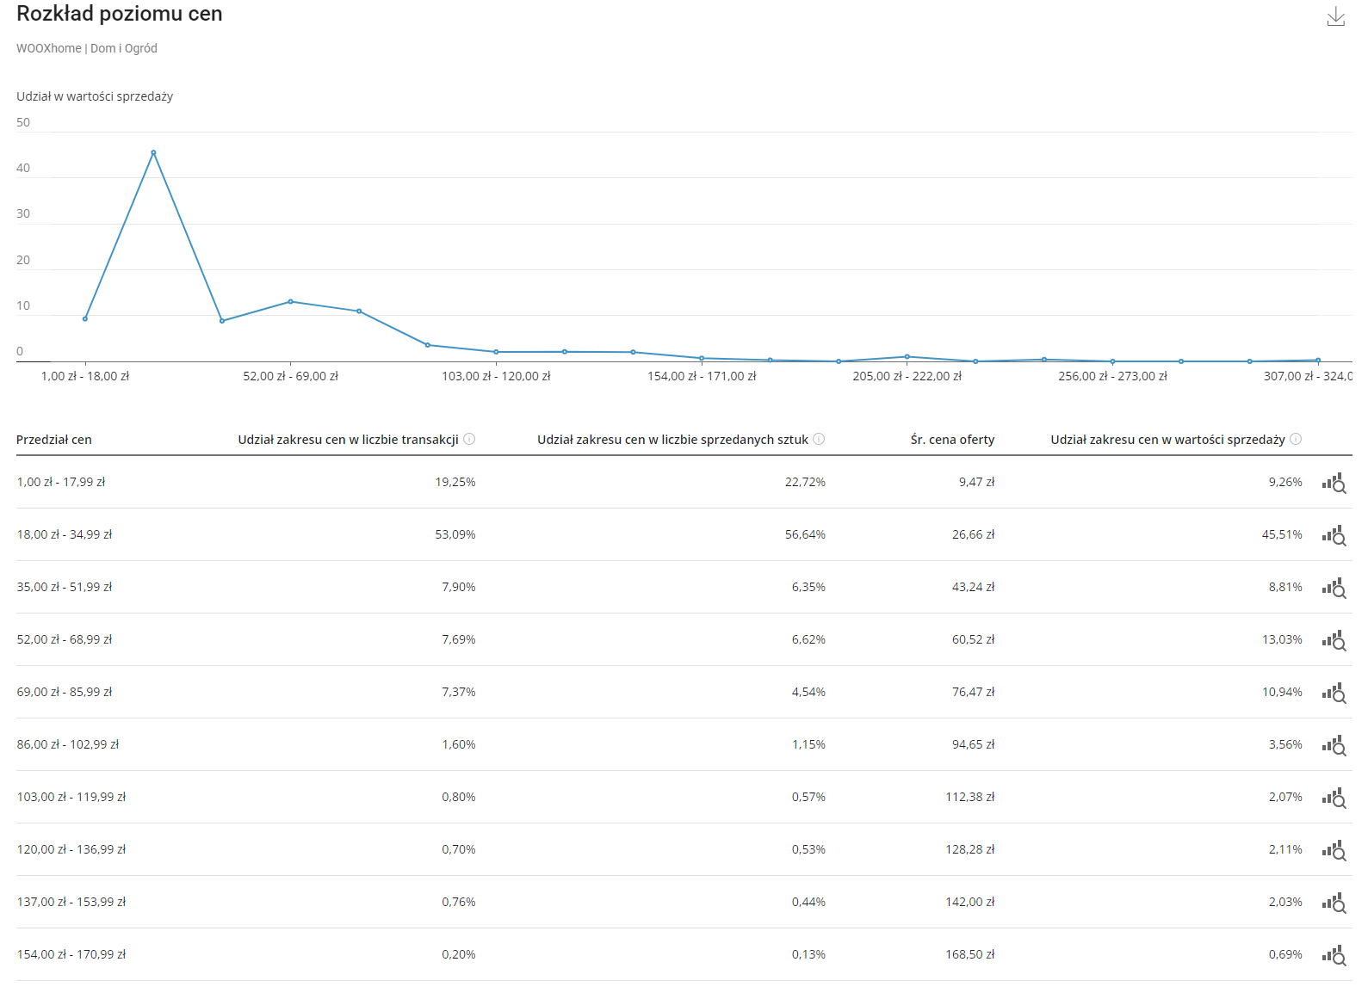The image size is (1368, 999).
Task: Click the 53,09% transaction share value
Action: coord(455,534)
